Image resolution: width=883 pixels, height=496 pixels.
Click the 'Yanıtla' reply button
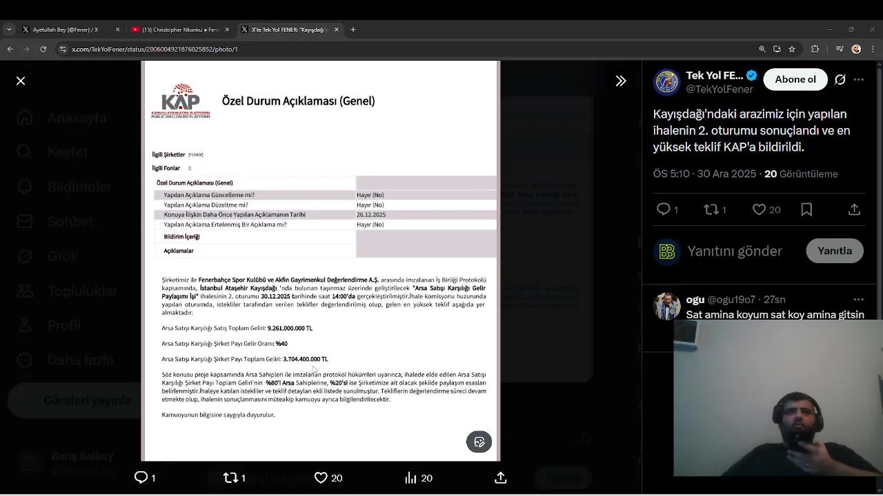[835, 251]
